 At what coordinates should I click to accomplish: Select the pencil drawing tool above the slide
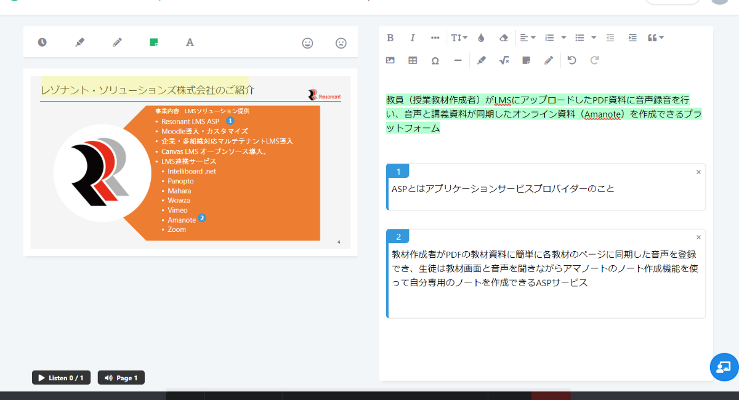117,42
